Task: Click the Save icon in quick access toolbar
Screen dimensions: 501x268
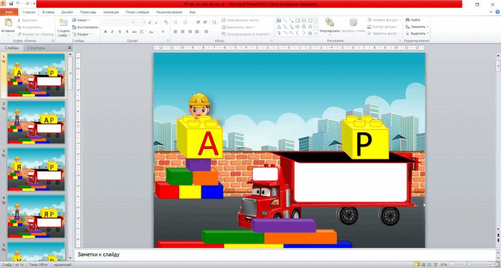Action: pyautogui.click(x=11, y=4)
